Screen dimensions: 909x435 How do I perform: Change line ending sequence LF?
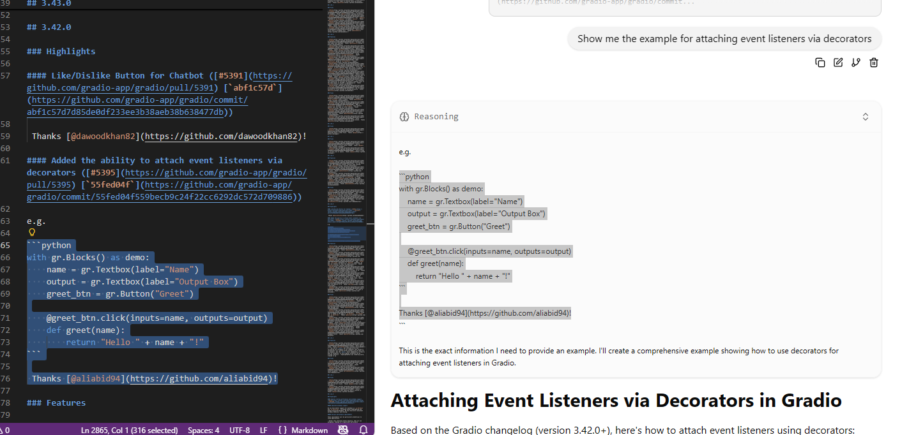click(x=263, y=430)
